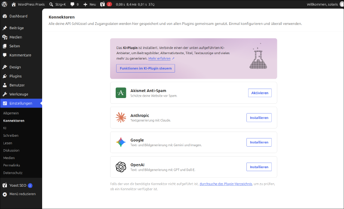Image resolution: width=344 pixels, height=209 pixels.
Task: Open Medien settings submenu under Einstellungen
Action: tap(9, 158)
